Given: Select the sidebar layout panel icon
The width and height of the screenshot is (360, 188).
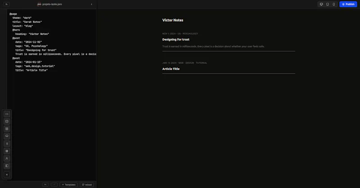Looking at the screenshot, I should [x=7, y=166].
